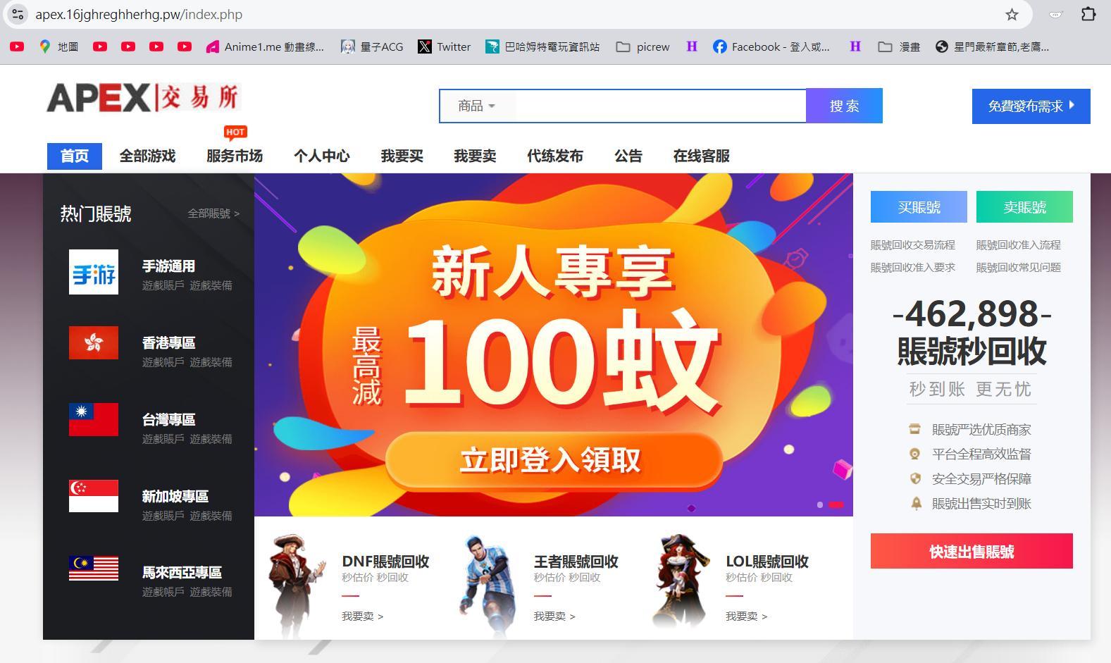The width and height of the screenshot is (1111, 663).
Task: Click the APEX 交易所 logo
Action: 144,97
